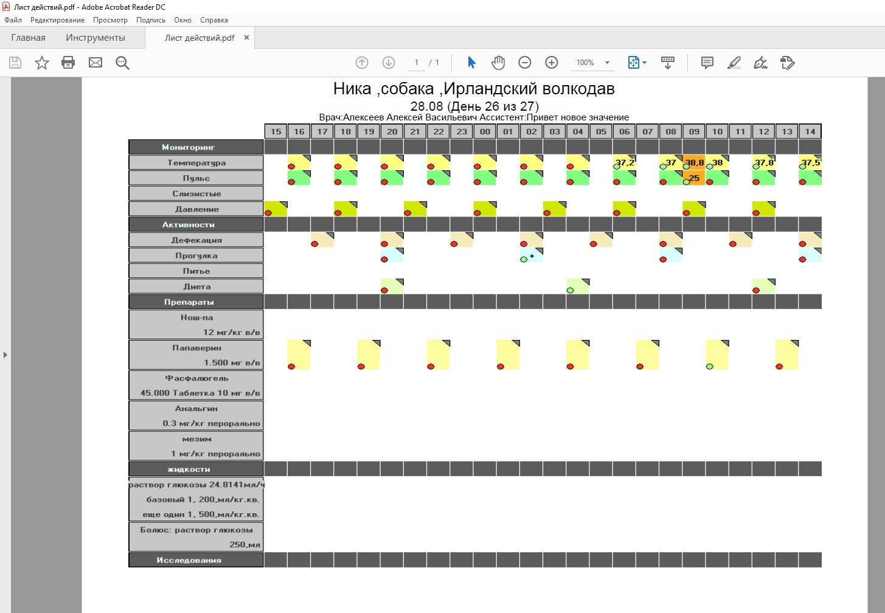The width and height of the screenshot is (885, 613).
Task: Open the 100% zoom level dropdown
Action: click(x=606, y=63)
